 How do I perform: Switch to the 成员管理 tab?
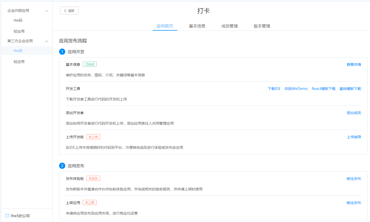[x=229, y=26]
